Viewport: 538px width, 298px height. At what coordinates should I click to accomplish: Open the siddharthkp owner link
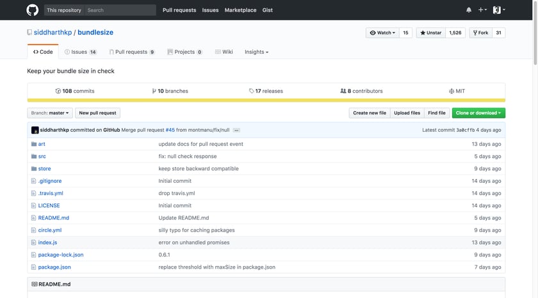click(53, 32)
